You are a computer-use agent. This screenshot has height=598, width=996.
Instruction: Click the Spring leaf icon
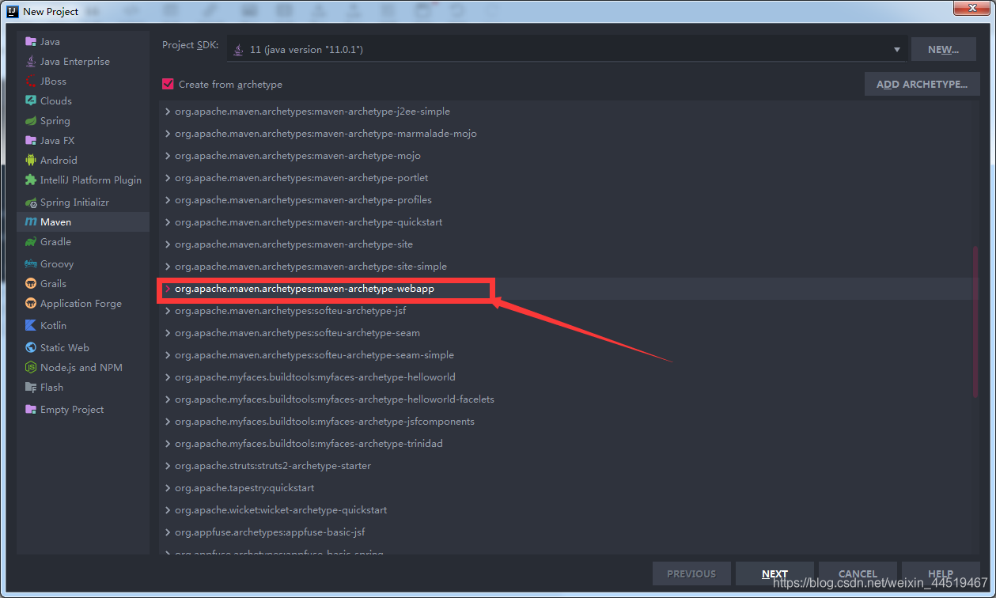[x=31, y=121]
